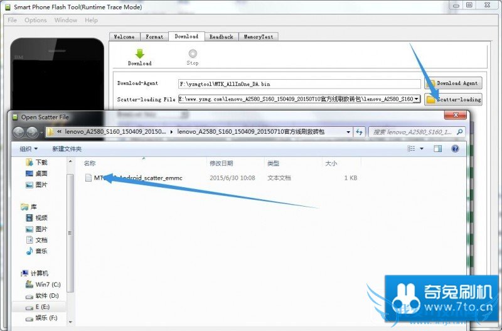The image size is (502, 331).
Task: Select 桌面 in the navigation pane
Action: (x=36, y=173)
